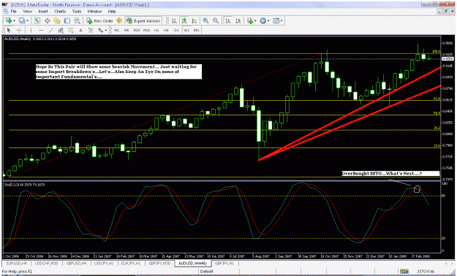The height and width of the screenshot is (276, 457).
Task: Select the Horizontal Line drawing tool
Action: click(41, 30)
